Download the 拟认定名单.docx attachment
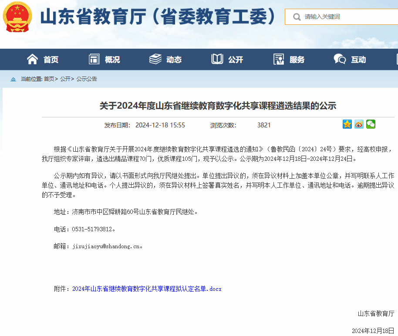The image size is (398, 336). pyautogui.click(x=147, y=289)
